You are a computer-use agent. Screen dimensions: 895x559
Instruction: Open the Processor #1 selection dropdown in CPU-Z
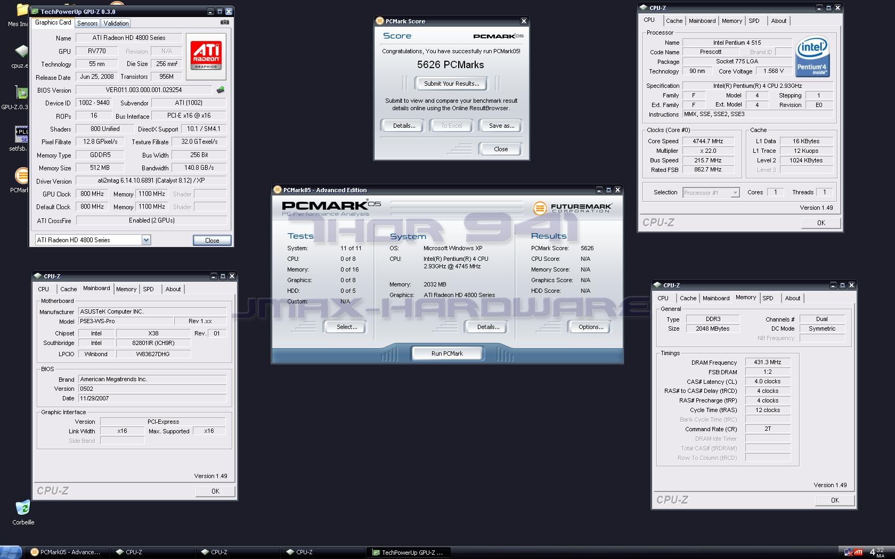[x=735, y=193]
